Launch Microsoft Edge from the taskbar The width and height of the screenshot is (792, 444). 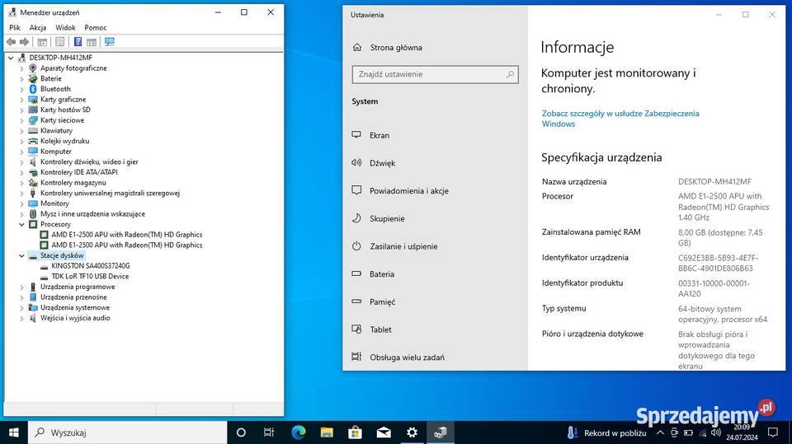pyautogui.click(x=299, y=432)
